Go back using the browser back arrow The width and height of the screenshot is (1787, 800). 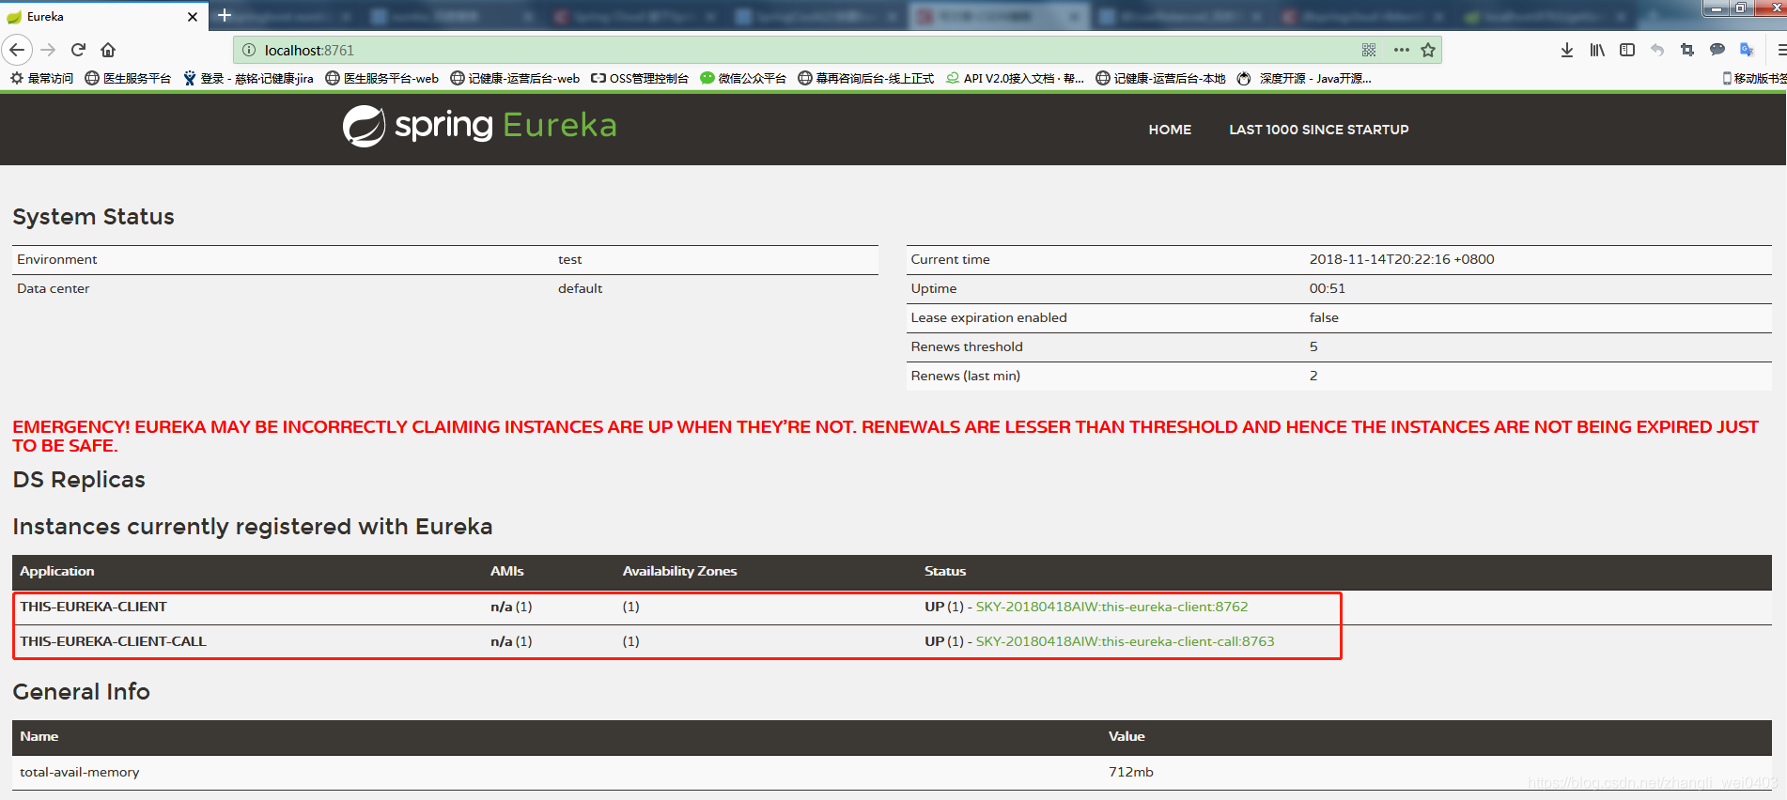click(x=17, y=50)
